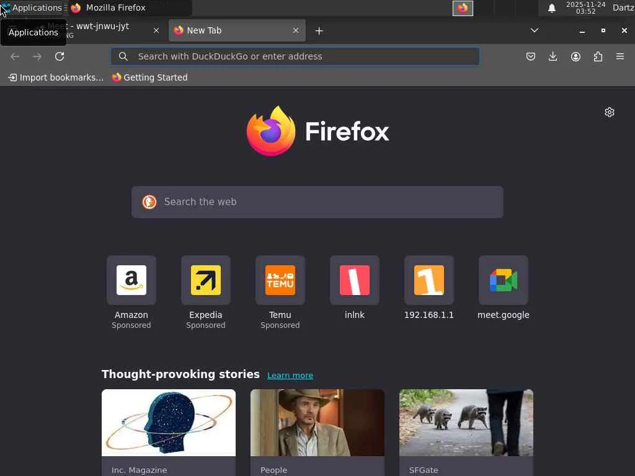
Task: Click the DuckDuckGo icon in web search box
Action: [149, 202]
